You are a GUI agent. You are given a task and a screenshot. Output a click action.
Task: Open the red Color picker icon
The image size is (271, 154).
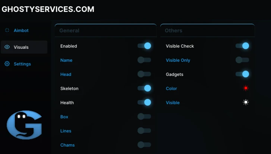pyautogui.click(x=246, y=88)
